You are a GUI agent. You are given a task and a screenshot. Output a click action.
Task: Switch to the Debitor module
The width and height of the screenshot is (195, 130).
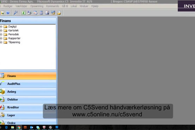(28, 99)
